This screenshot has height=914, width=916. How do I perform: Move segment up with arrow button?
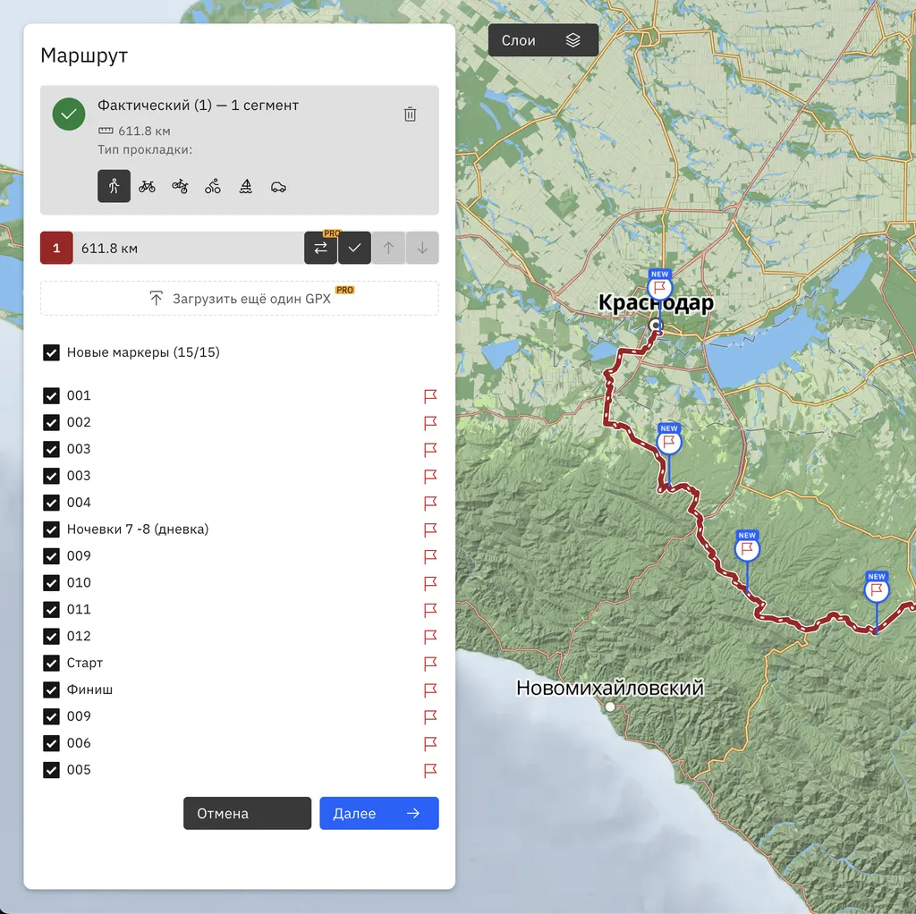[388, 248]
